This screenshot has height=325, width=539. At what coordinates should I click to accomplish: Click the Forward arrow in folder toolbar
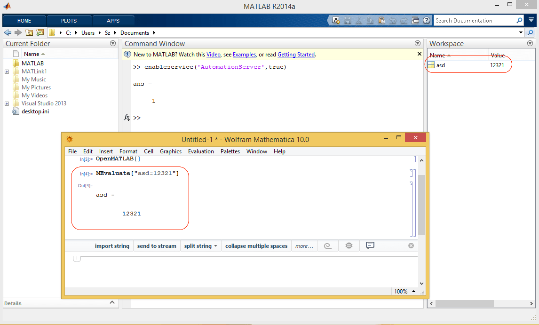pyautogui.click(x=18, y=32)
